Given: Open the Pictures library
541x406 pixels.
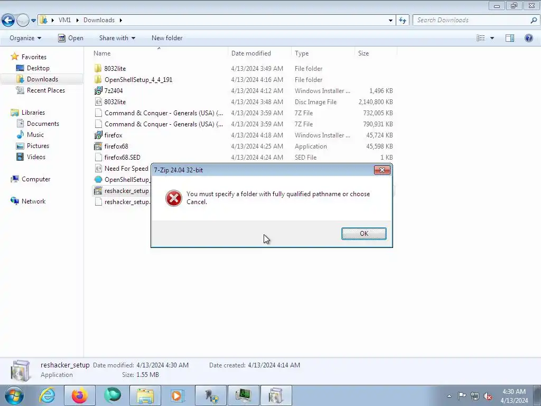Looking at the screenshot, I should point(38,146).
